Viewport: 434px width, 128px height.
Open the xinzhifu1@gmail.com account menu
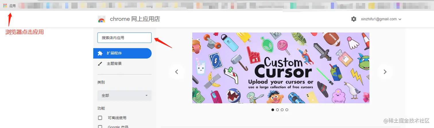coord(381,19)
